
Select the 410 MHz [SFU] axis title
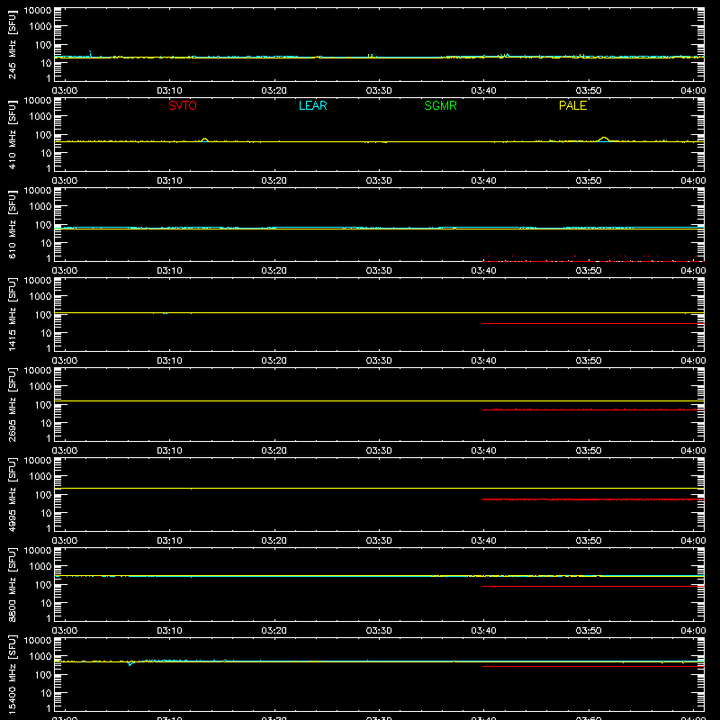pyautogui.click(x=13, y=134)
